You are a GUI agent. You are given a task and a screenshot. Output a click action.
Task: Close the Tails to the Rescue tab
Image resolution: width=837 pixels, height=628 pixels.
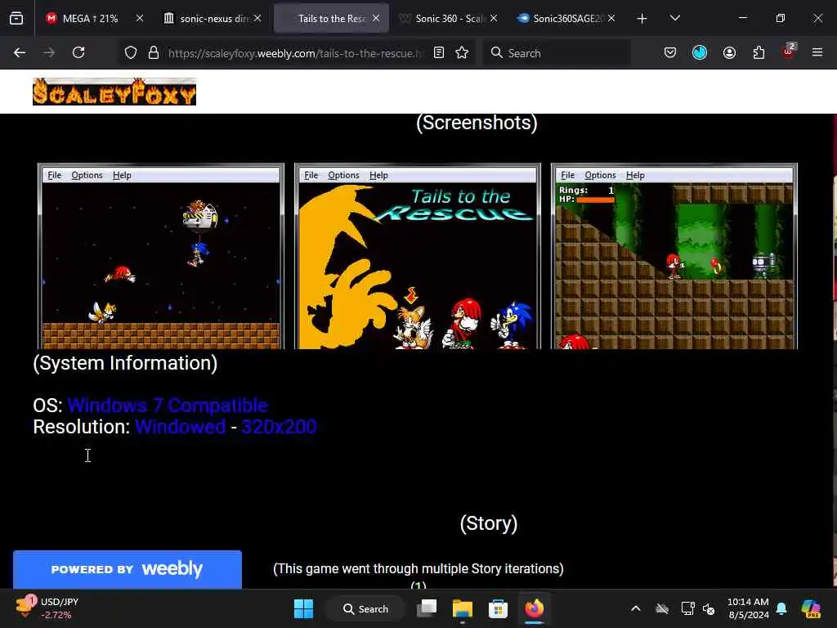click(x=376, y=19)
